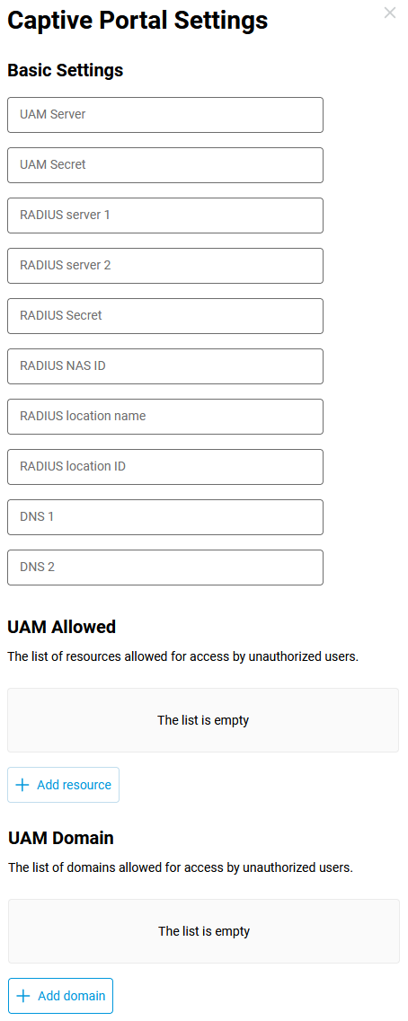Click into the UAM Secret field

[x=165, y=164]
